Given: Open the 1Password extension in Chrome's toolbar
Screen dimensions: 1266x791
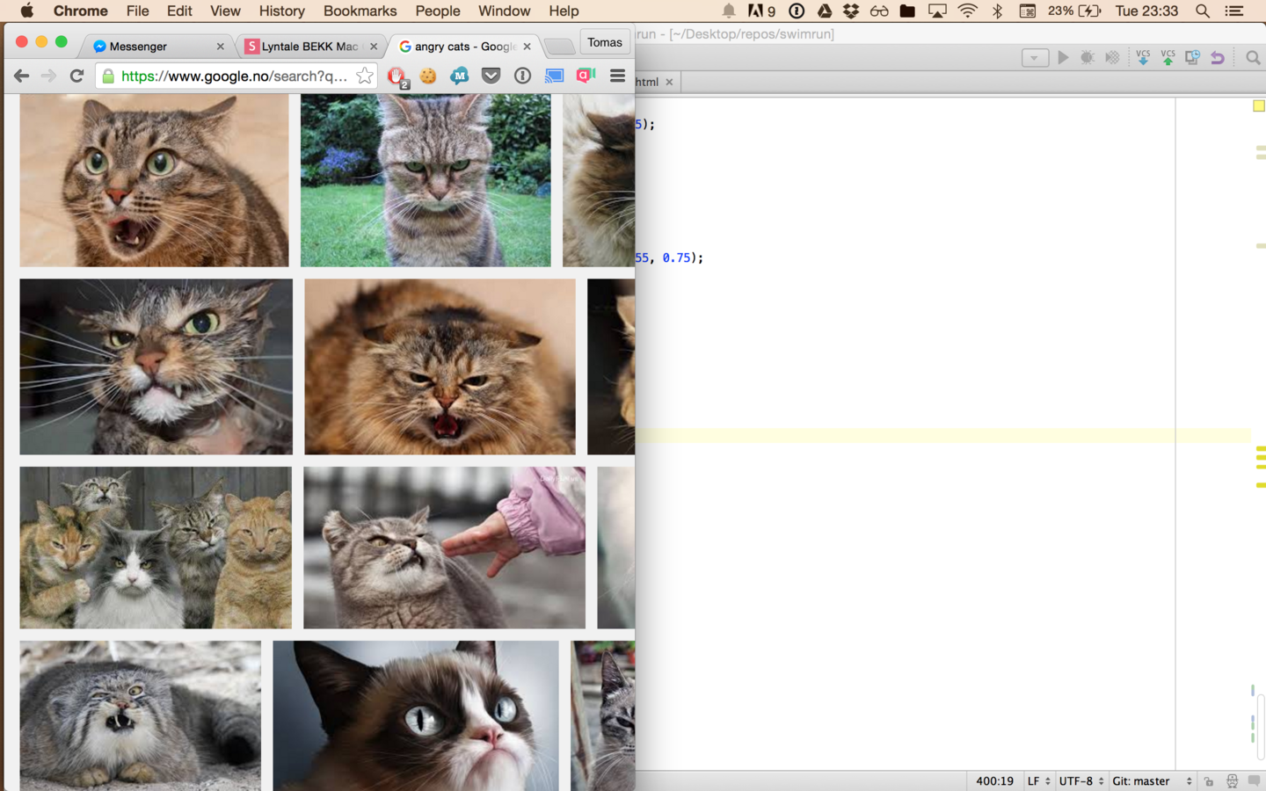Looking at the screenshot, I should click(522, 76).
